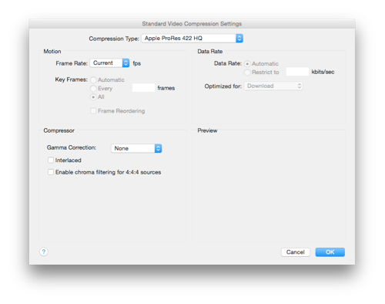Select Key Frames Automatic radio button
Image resolution: width=385 pixels, height=304 pixels.
coord(93,80)
